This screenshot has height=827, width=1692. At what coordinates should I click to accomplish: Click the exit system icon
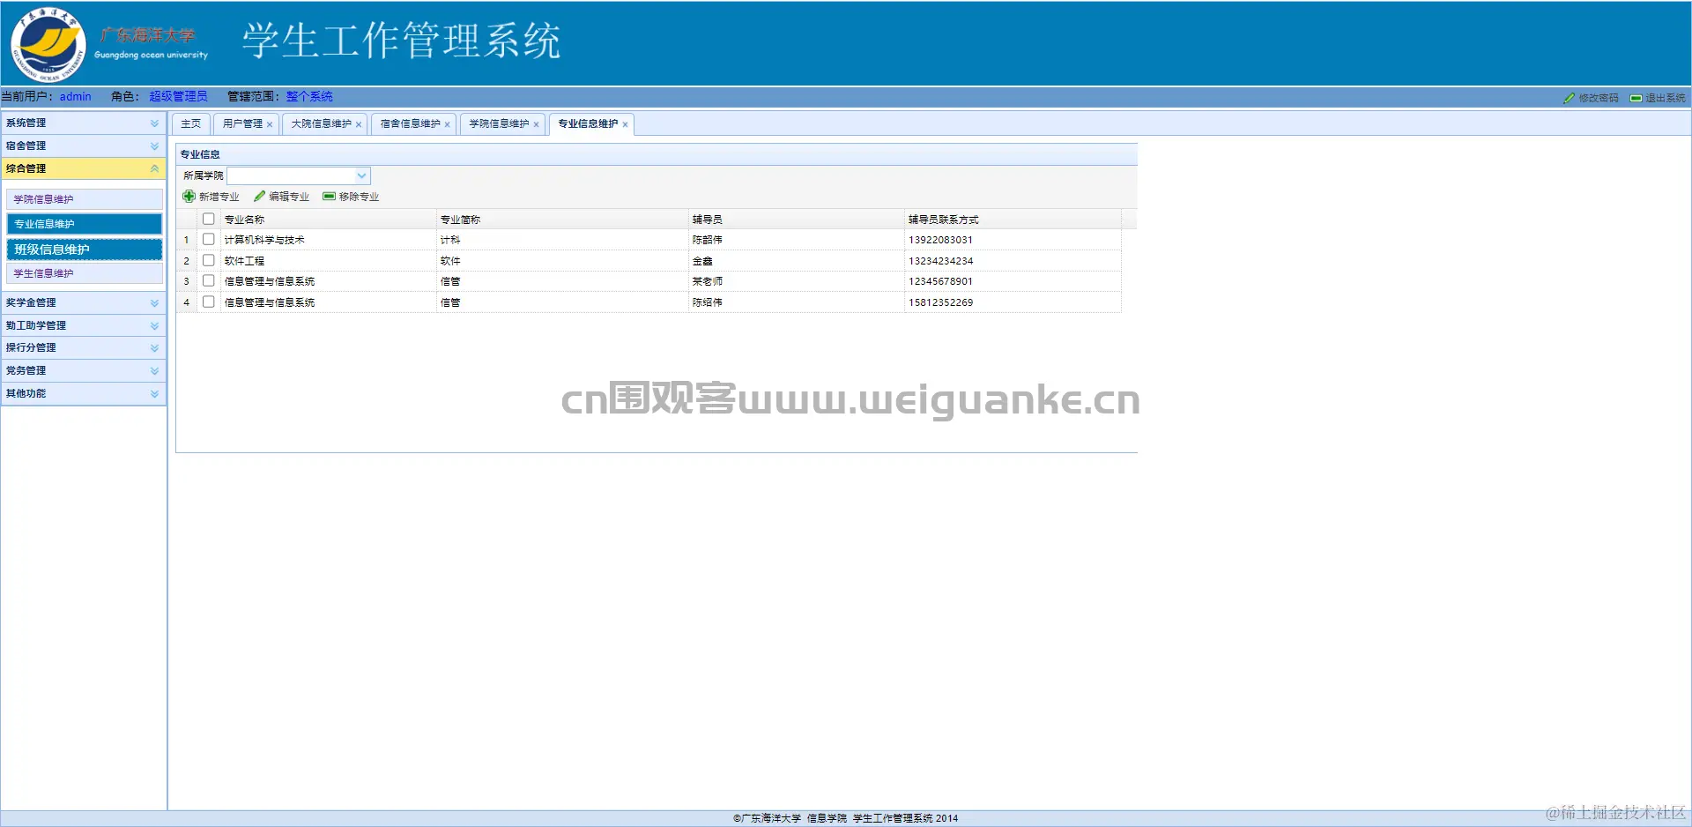(x=1636, y=98)
